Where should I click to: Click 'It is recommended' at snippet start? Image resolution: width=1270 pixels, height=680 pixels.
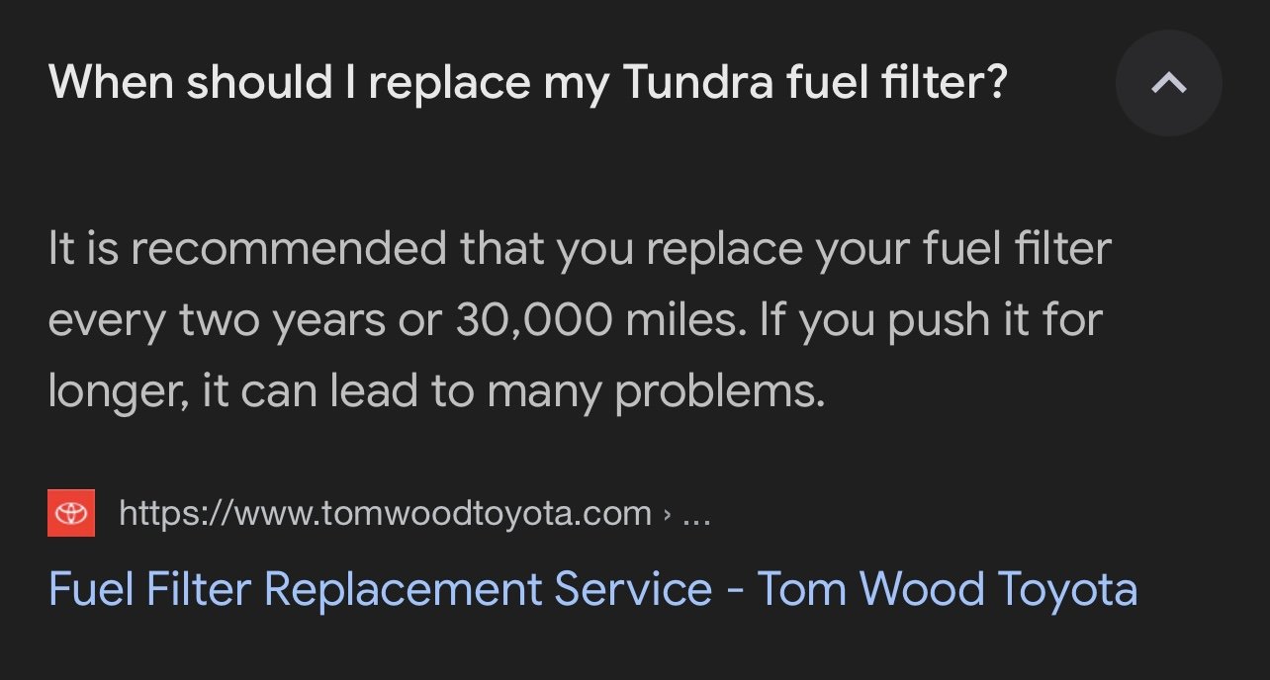(247, 248)
